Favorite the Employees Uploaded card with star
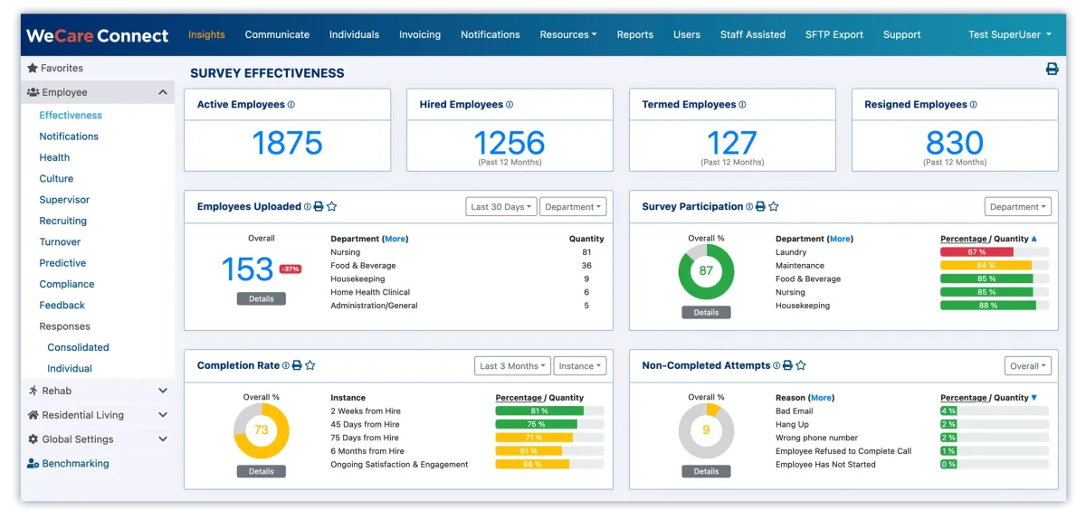1086x519 pixels. 332,207
